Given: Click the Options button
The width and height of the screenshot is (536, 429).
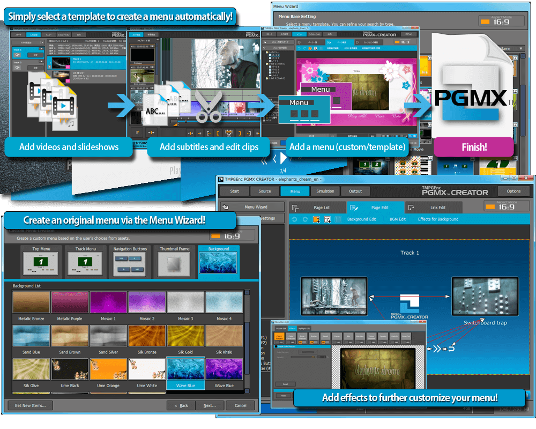Looking at the screenshot, I should point(513,191).
